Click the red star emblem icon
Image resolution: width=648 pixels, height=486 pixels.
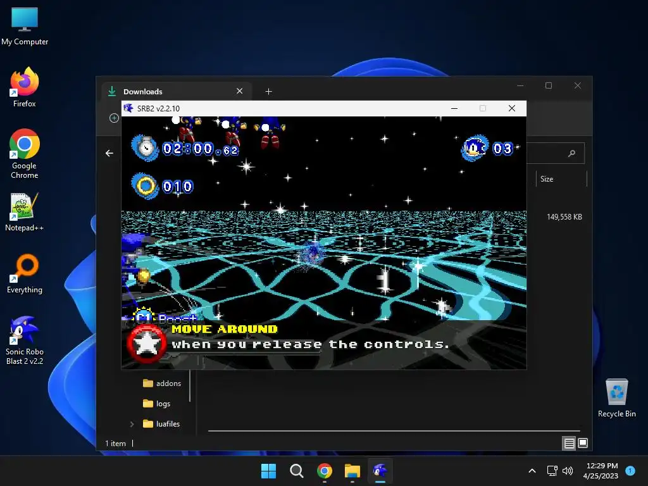(x=146, y=344)
